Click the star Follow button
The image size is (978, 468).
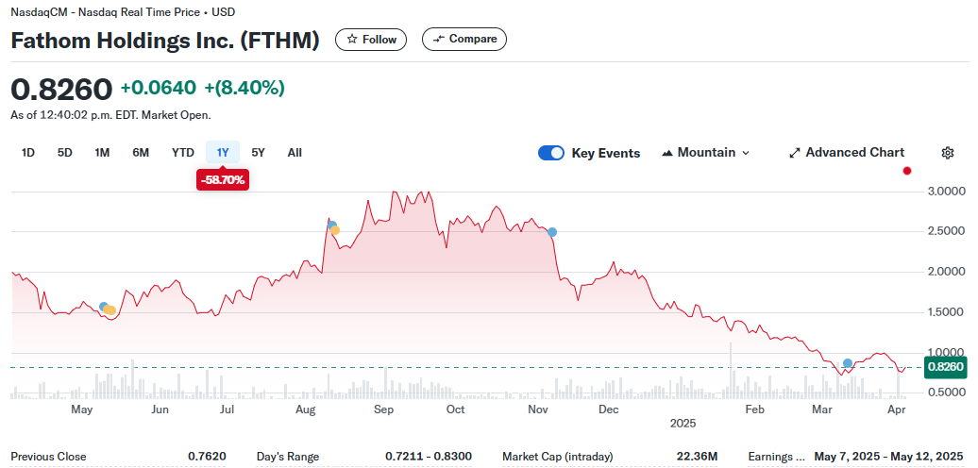(x=371, y=40)
